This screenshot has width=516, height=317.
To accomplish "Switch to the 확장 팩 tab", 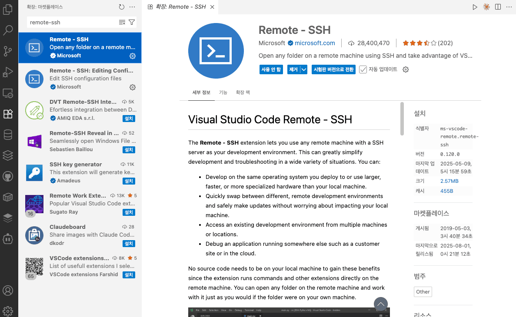I will (x=243, y=92).
